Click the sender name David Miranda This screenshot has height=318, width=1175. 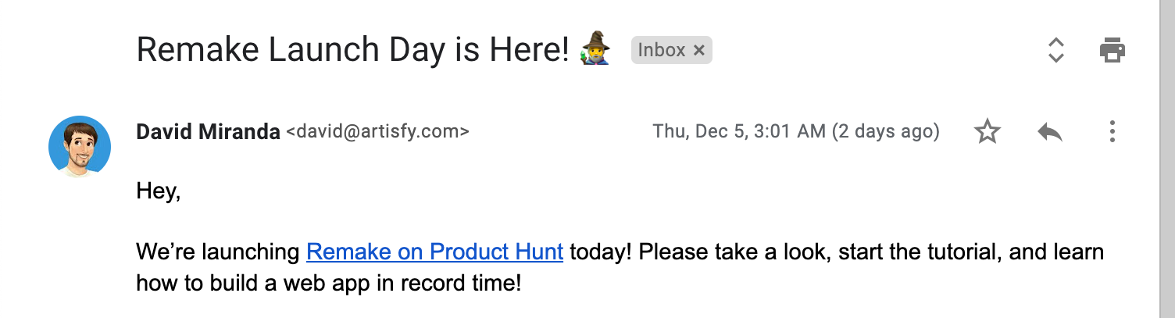[x=208, y=132]
